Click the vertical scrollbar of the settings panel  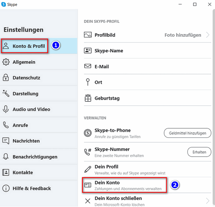coord(214,108)
